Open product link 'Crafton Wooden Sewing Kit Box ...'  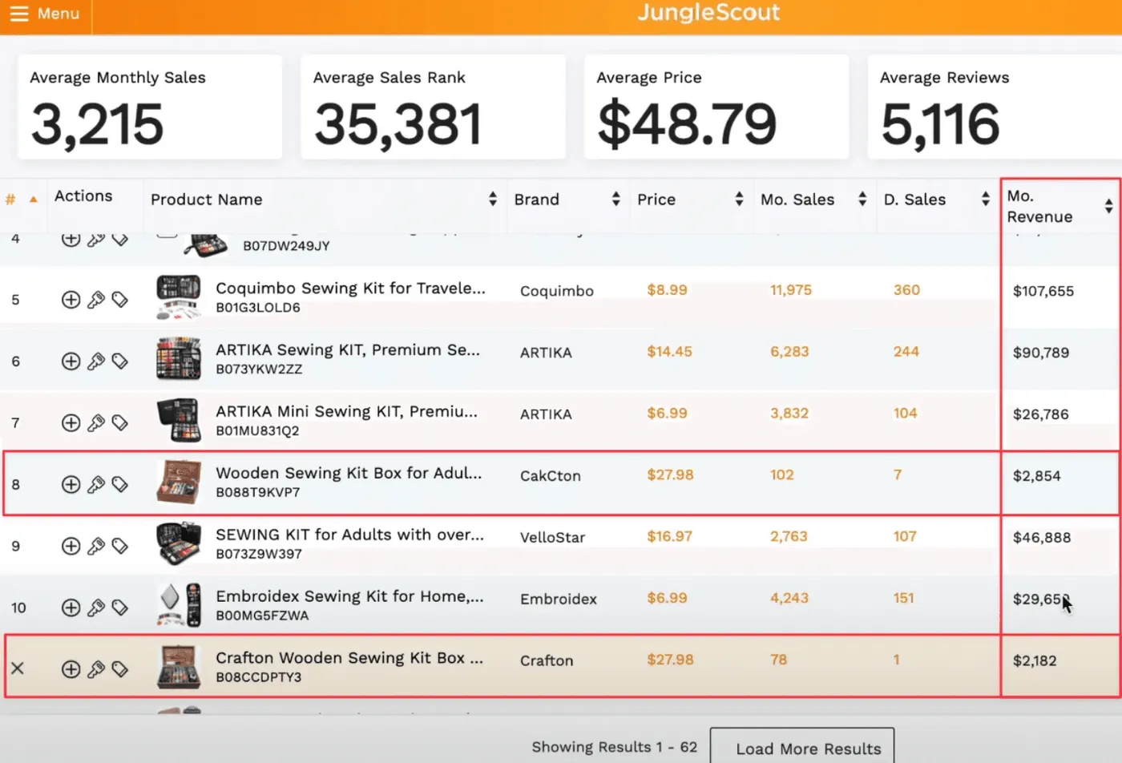click(x=349, y=658)
